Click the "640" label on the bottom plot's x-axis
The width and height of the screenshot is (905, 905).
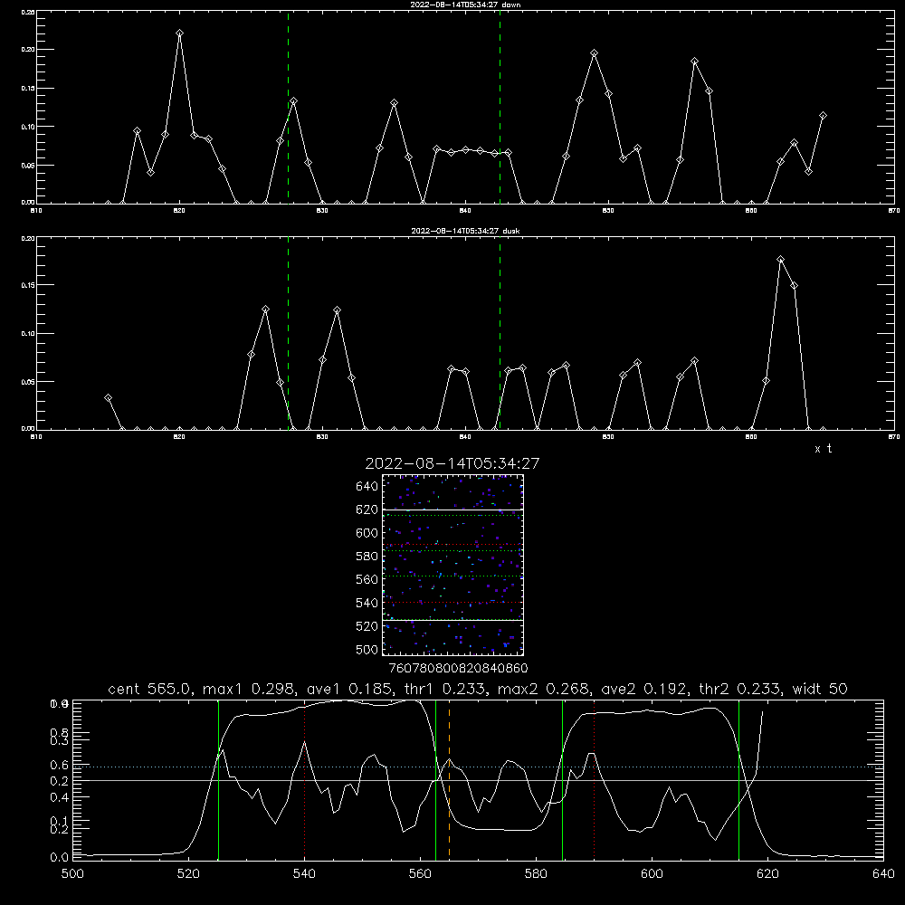(883, 874)
